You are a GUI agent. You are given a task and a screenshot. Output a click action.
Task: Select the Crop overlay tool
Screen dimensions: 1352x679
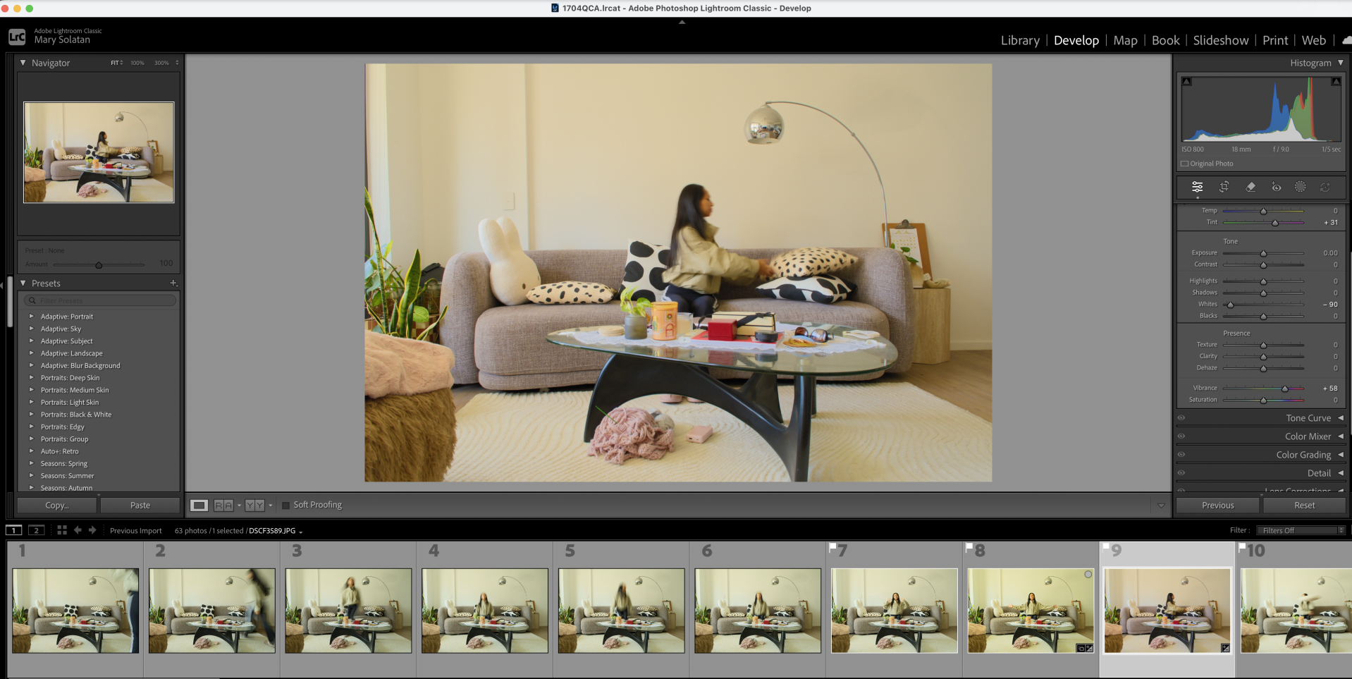point(1224,187)
